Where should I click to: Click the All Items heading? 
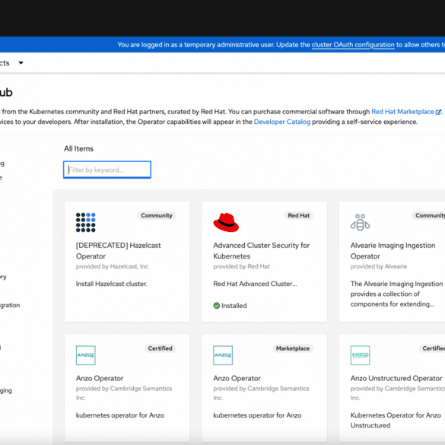[78, 148]
